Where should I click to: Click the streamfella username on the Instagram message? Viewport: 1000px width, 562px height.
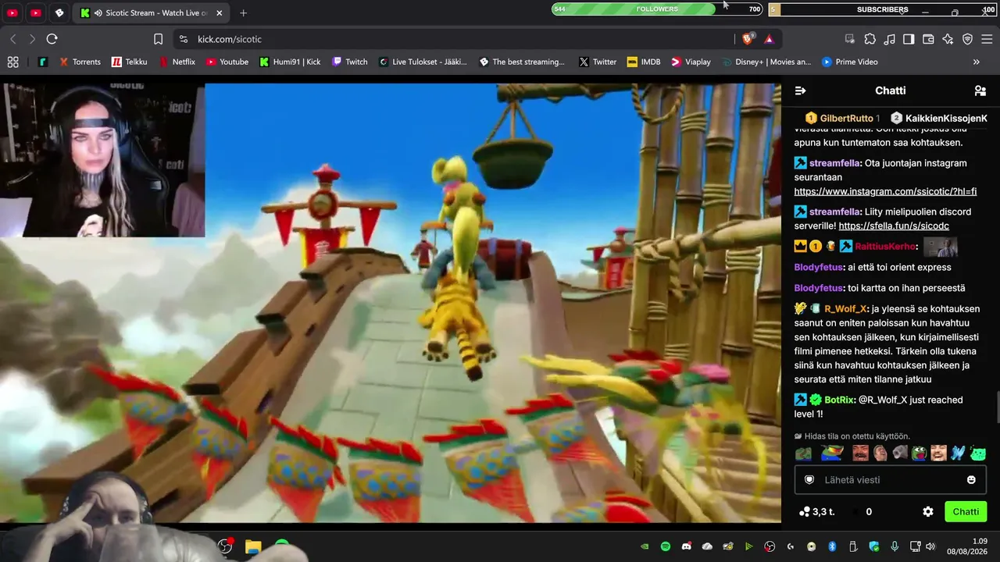tap(834, 163)
